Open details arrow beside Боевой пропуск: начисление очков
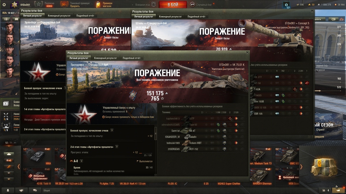Screen dimensions: 346x194 click(x=112, y=130)
